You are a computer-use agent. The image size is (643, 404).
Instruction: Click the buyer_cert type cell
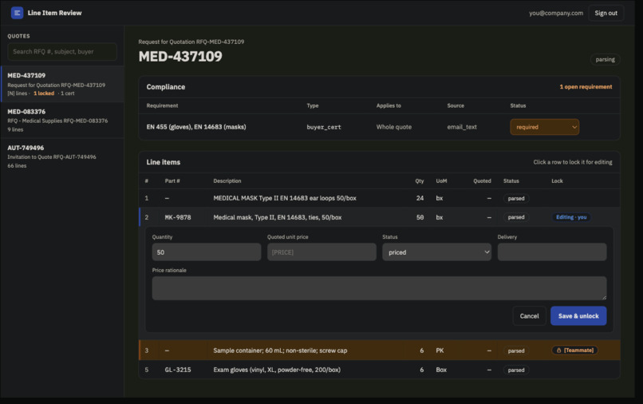pyautogui.click(x=324, y=127)
